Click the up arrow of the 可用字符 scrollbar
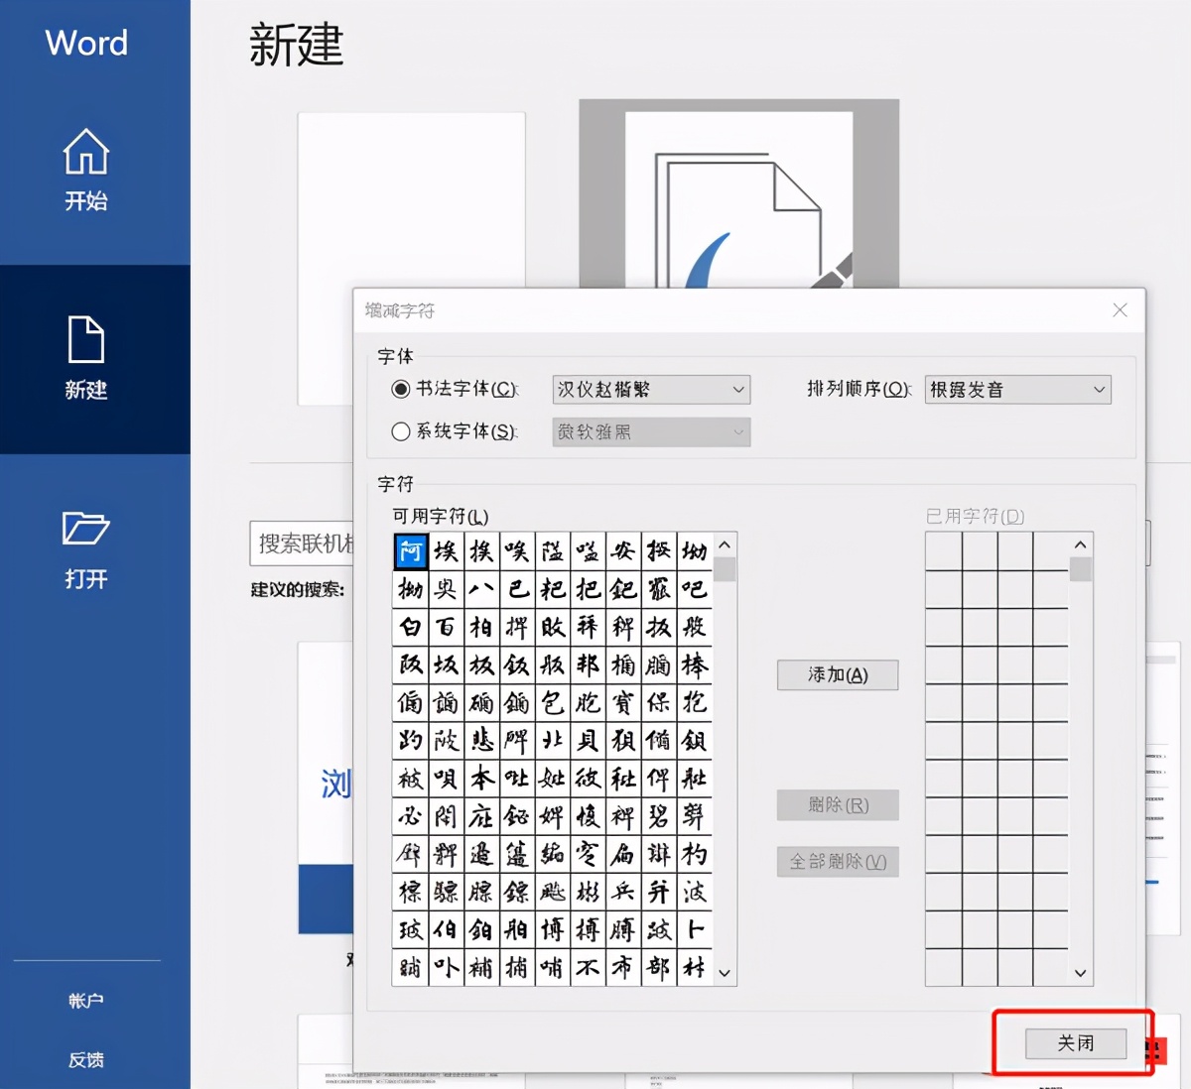The height and width of the screenshot is (1089, 1191). 725,544
